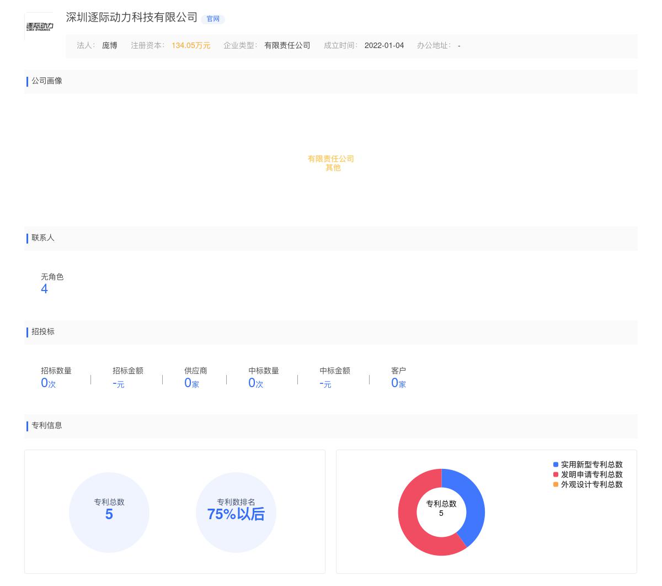Select the 公司画像 section header
This screenshot has height=586, width=662.
(47, 81)
